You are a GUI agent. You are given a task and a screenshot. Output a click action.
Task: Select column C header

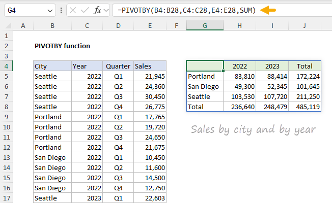[87, 26]
